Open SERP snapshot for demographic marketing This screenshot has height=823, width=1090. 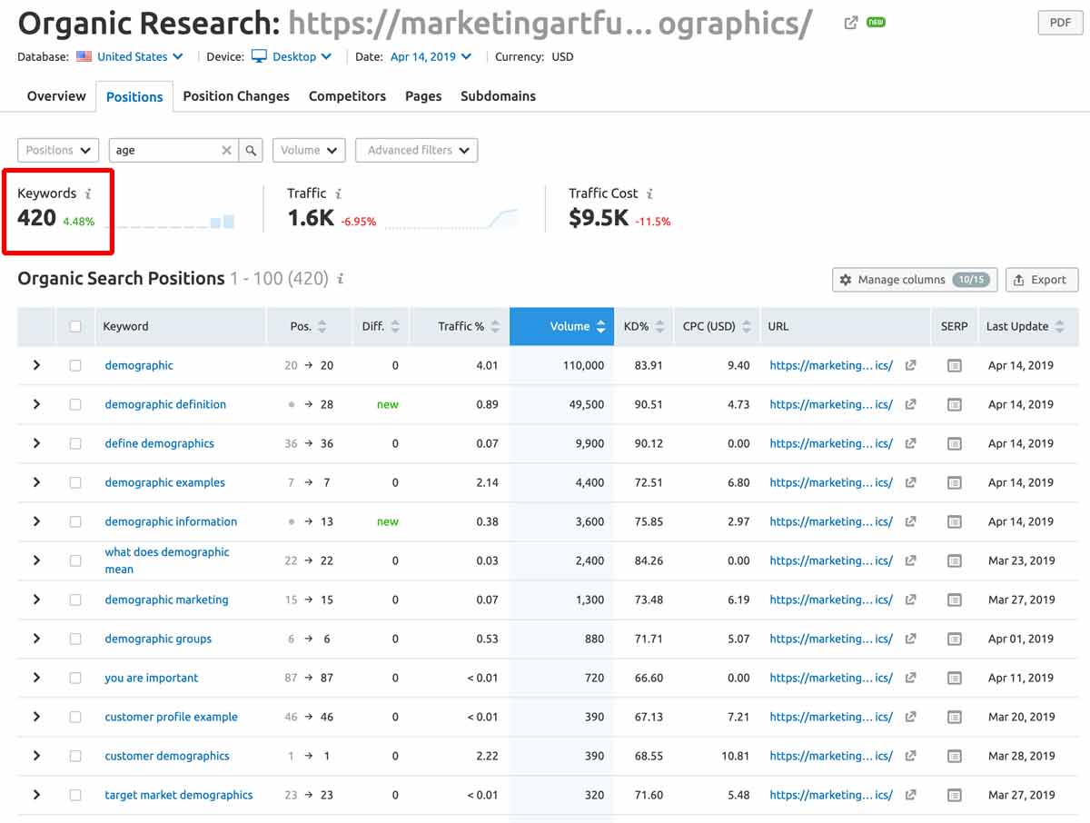click(954, 600)
